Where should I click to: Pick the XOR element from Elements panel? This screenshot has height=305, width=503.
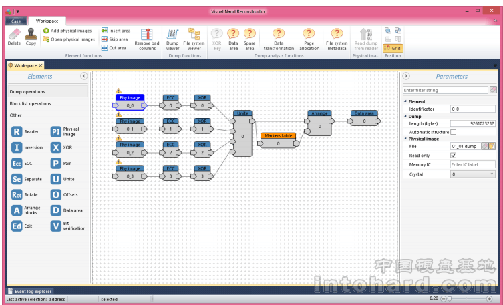(56, 147)
